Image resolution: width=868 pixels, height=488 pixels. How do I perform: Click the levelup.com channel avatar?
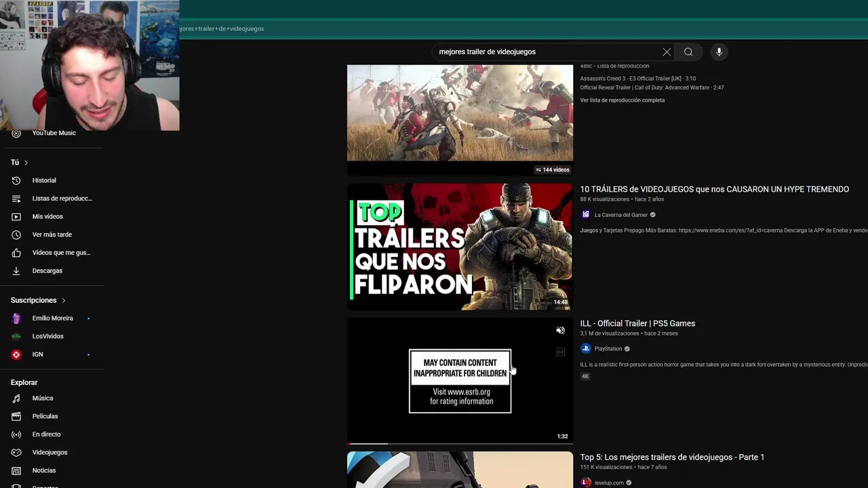(x=586, y=483)
